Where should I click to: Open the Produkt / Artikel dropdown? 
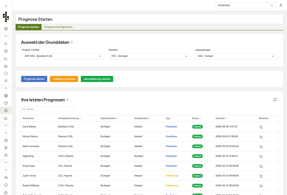point(63,56)
